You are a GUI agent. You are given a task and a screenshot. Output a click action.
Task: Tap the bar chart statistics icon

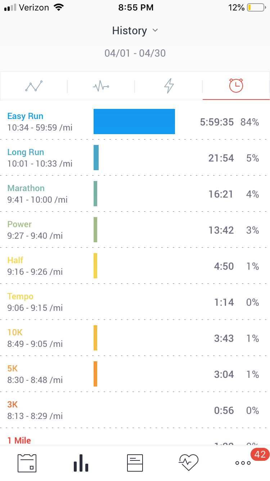pos(81,463)
